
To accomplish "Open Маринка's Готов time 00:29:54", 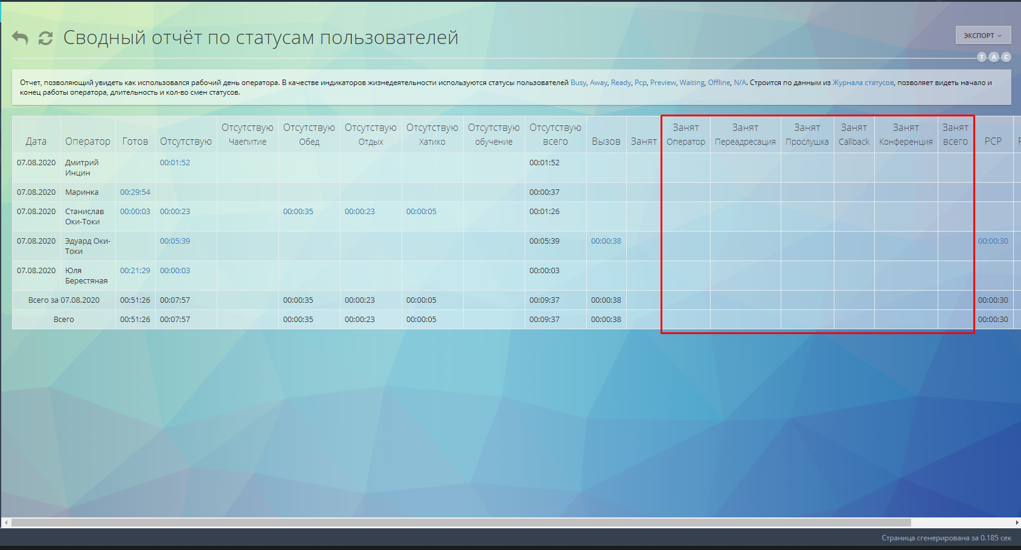I will (x=135, y=192).
